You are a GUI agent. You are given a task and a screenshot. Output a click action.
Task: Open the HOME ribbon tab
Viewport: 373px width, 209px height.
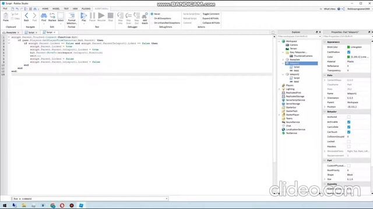[x=45, y=9]
